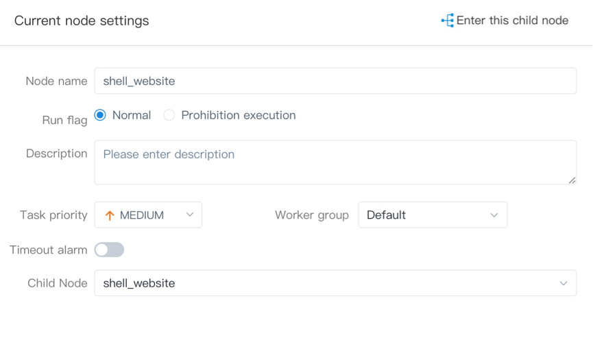Select the Prohibition execution radio button
The width and height of the screenshot is (593, 338).
[x=169, y=115]
